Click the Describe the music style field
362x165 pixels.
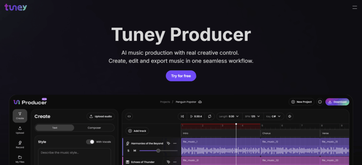click(x=74, y=157)
